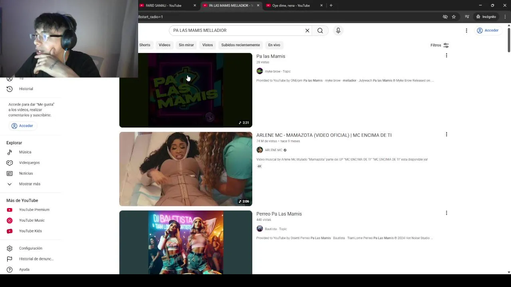Open options menu for Perreo Pa Las Mamis

click(446, 213)
